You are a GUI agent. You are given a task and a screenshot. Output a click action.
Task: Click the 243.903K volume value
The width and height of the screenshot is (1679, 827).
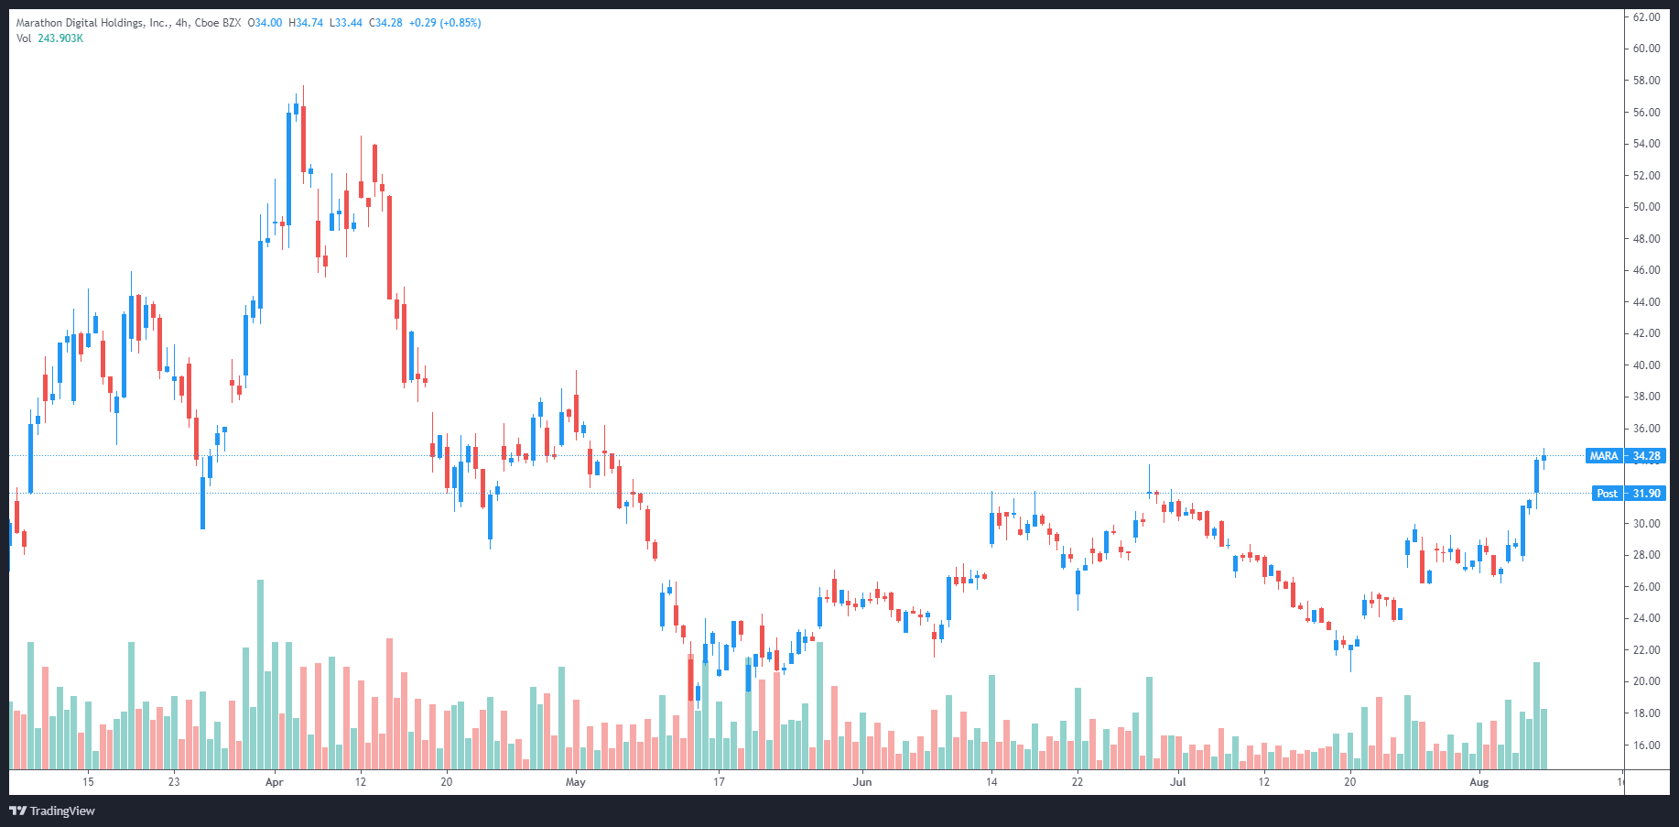pos(60,38)
